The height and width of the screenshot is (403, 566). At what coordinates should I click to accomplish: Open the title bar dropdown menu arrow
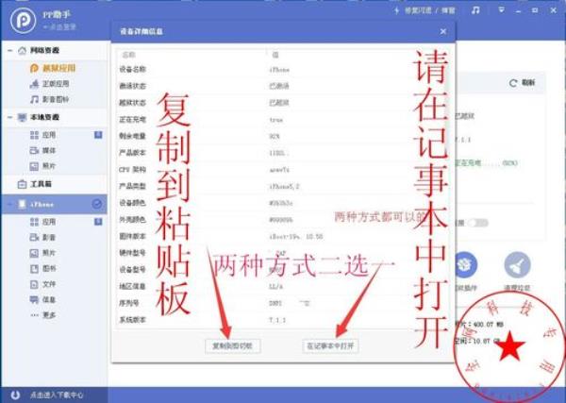(x=501, y=10)
